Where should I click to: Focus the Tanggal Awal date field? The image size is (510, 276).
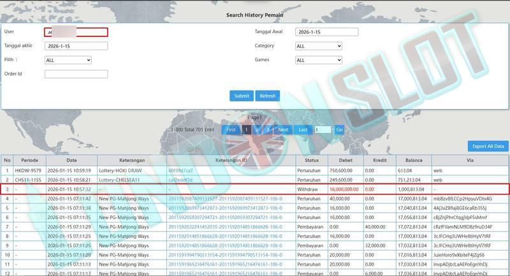click(x=326, y=32)
